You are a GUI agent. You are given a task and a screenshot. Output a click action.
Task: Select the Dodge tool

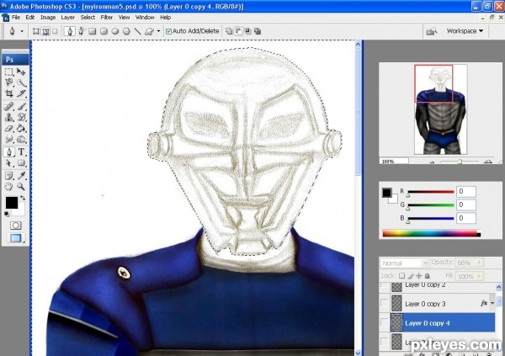(x=21, y=140)
